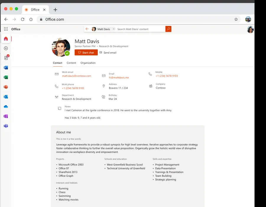Reload the page
266x207 pixels.
(x=22, y=19)
